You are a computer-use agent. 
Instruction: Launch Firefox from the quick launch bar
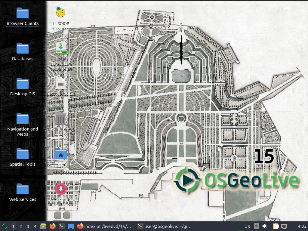point(53,226)
